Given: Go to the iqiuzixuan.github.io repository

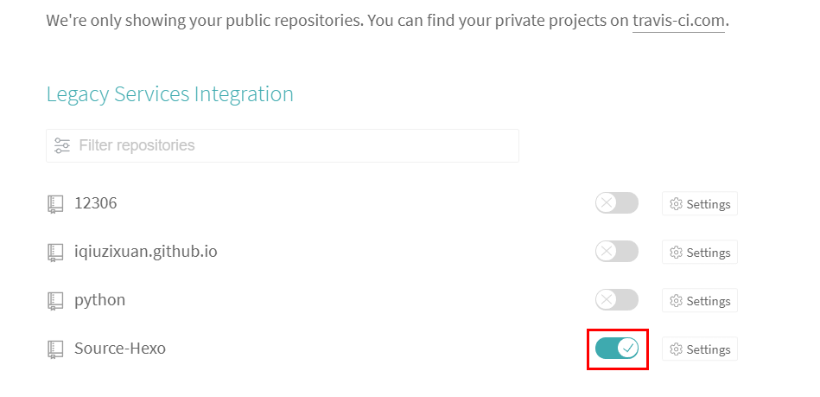Looking at the screenshot, I should (146, 252).
